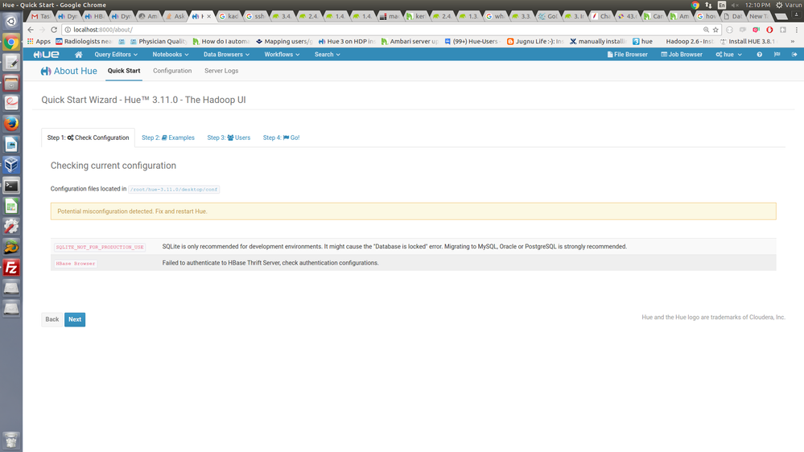Click the clock showing 12:10 PM
804x452 pixels.
758,5
